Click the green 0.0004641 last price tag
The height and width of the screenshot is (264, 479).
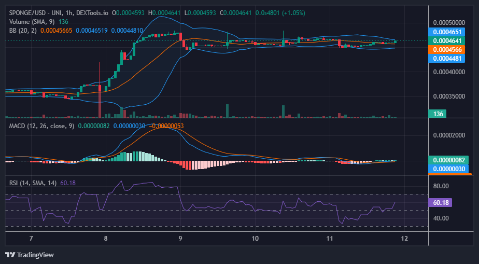click(x=447, y=40)
